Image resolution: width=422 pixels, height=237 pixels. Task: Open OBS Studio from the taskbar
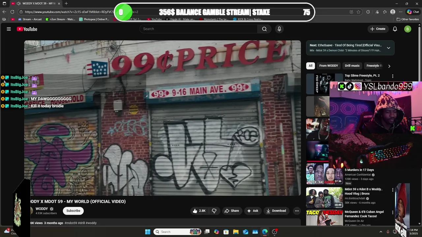(x=275, y=232)
